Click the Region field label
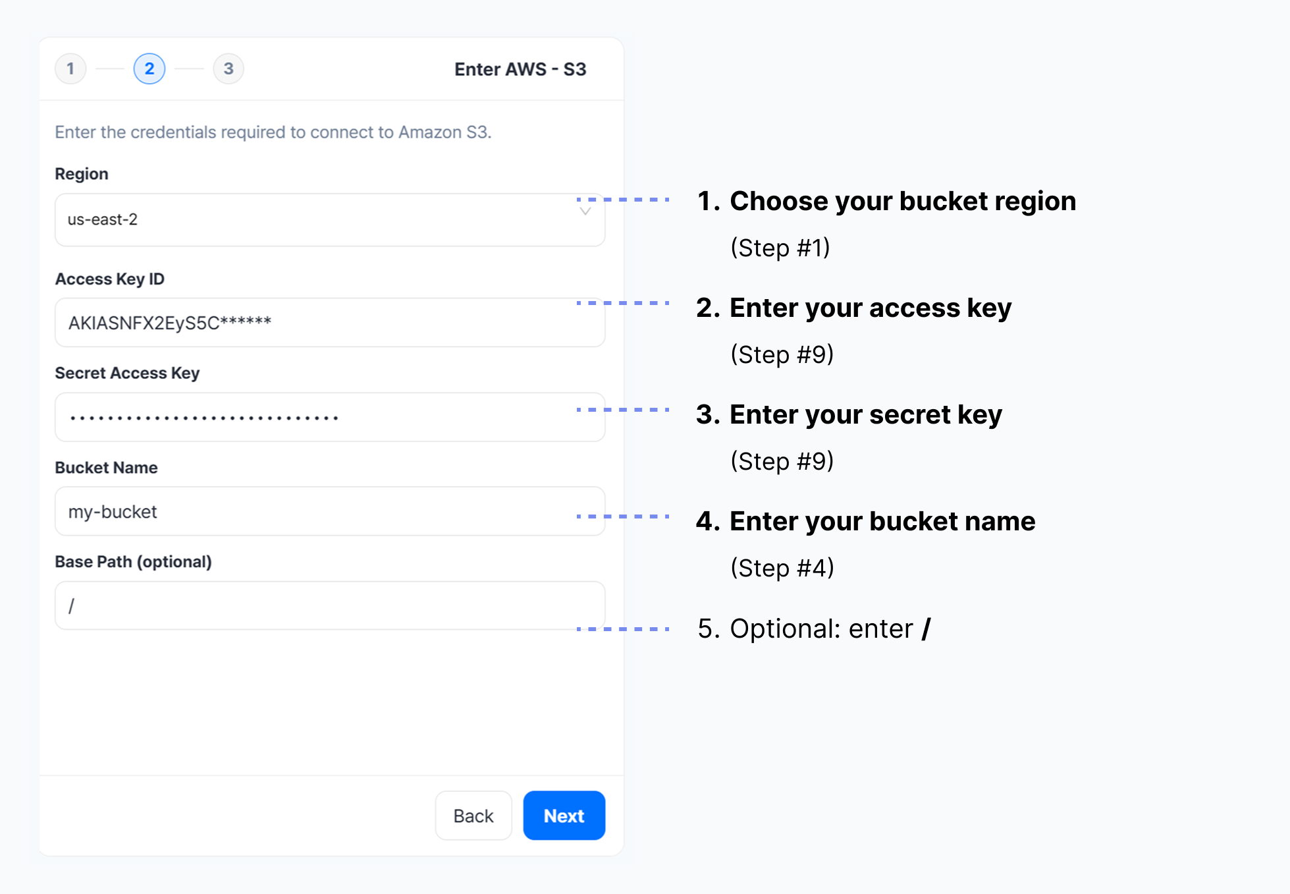 click(x=82, y=174)
